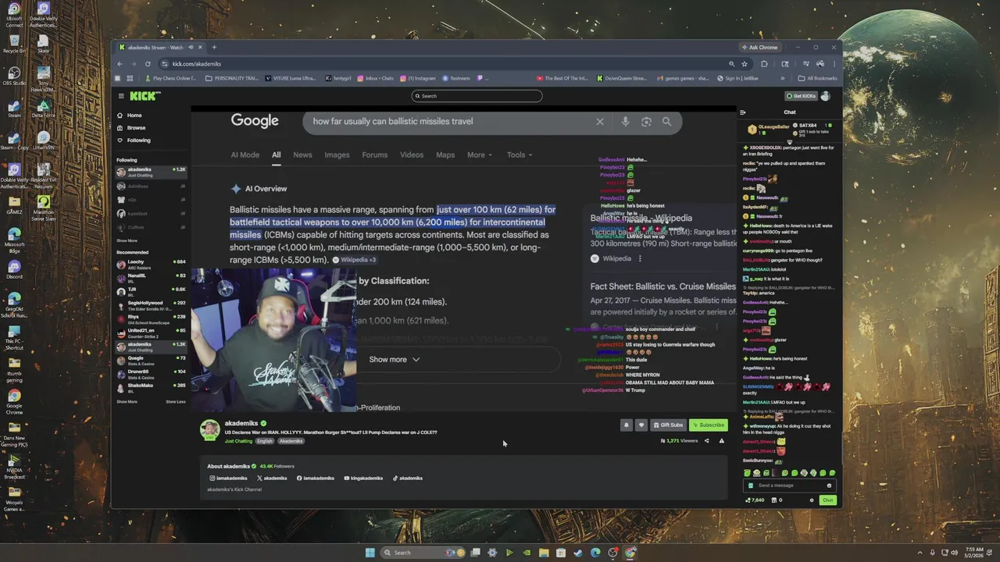
Task: Click the Gift Subs button
Action: (668, 425)
